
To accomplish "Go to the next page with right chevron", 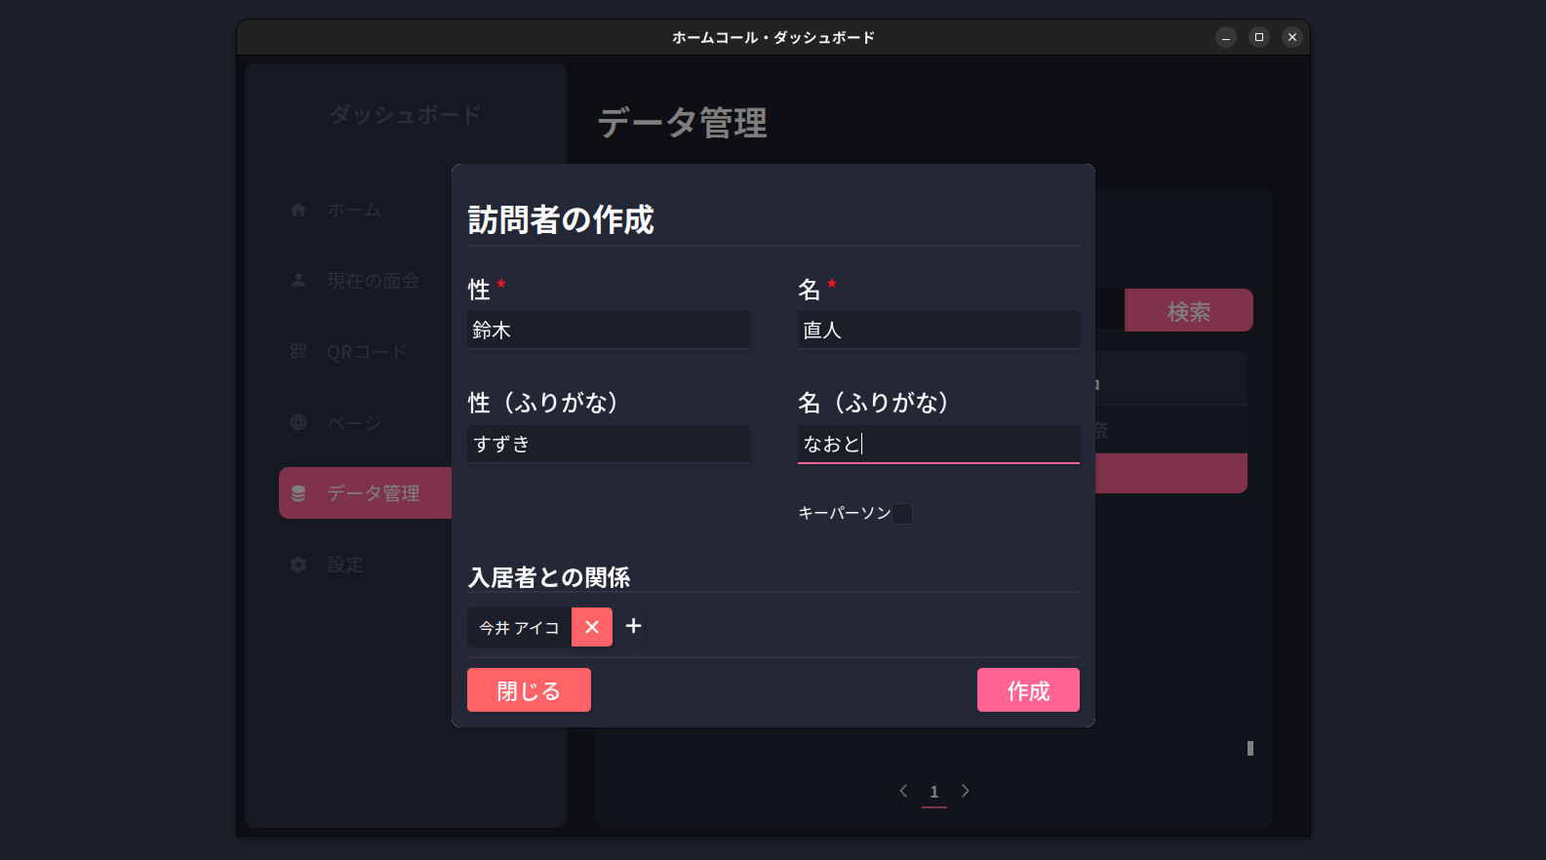I will click(965, 791).
